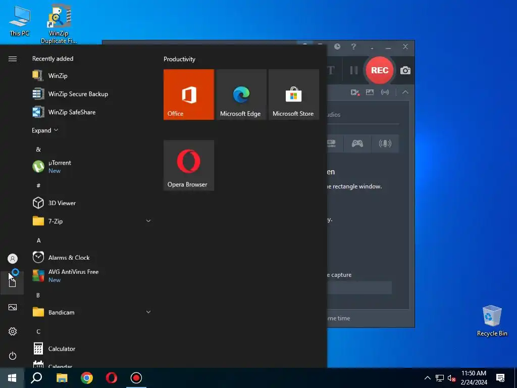Screen dimensions: 517x388
Task: Collapse Bandicam panel with up chevron
Action: (x=405, y=92)
